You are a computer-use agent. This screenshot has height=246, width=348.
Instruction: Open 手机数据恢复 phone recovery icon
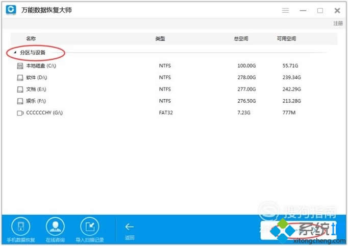click(20, 227)
